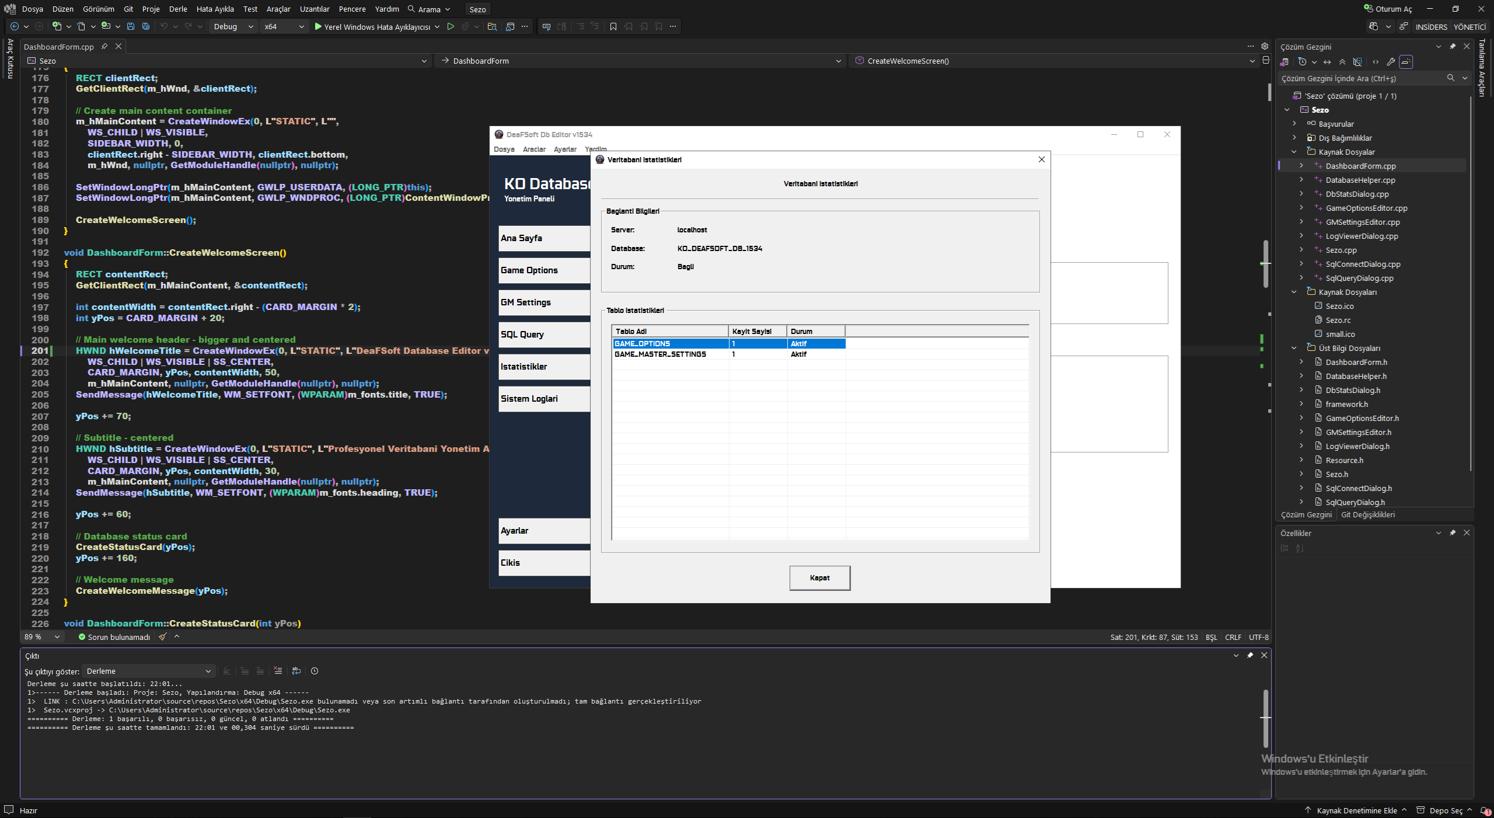Open Ayarlar menu in DeaFSoft Db Editor

pos(565,149)
